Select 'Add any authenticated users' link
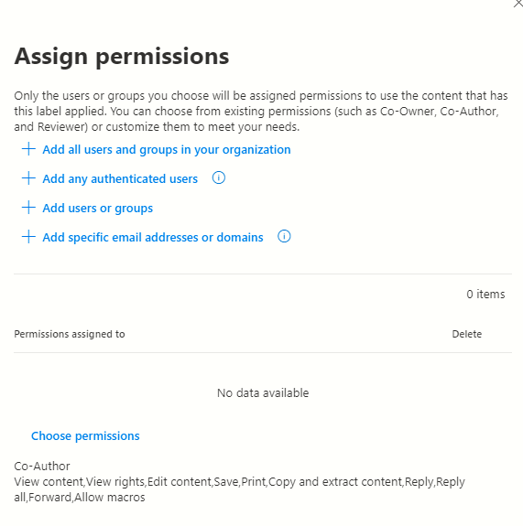 (x=120, y=178)
